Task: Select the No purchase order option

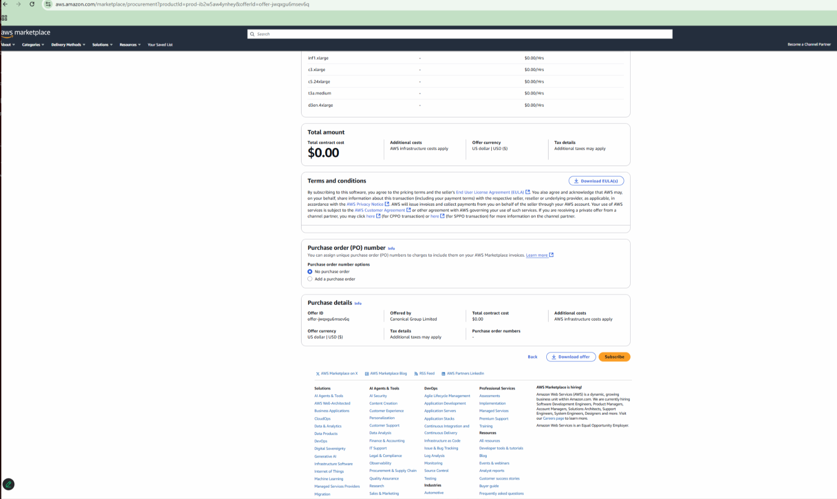Action: point(310,272)
